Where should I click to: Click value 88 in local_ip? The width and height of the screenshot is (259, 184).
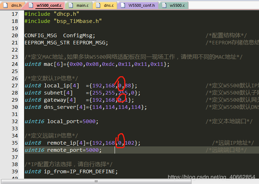[x=128, y=86]
